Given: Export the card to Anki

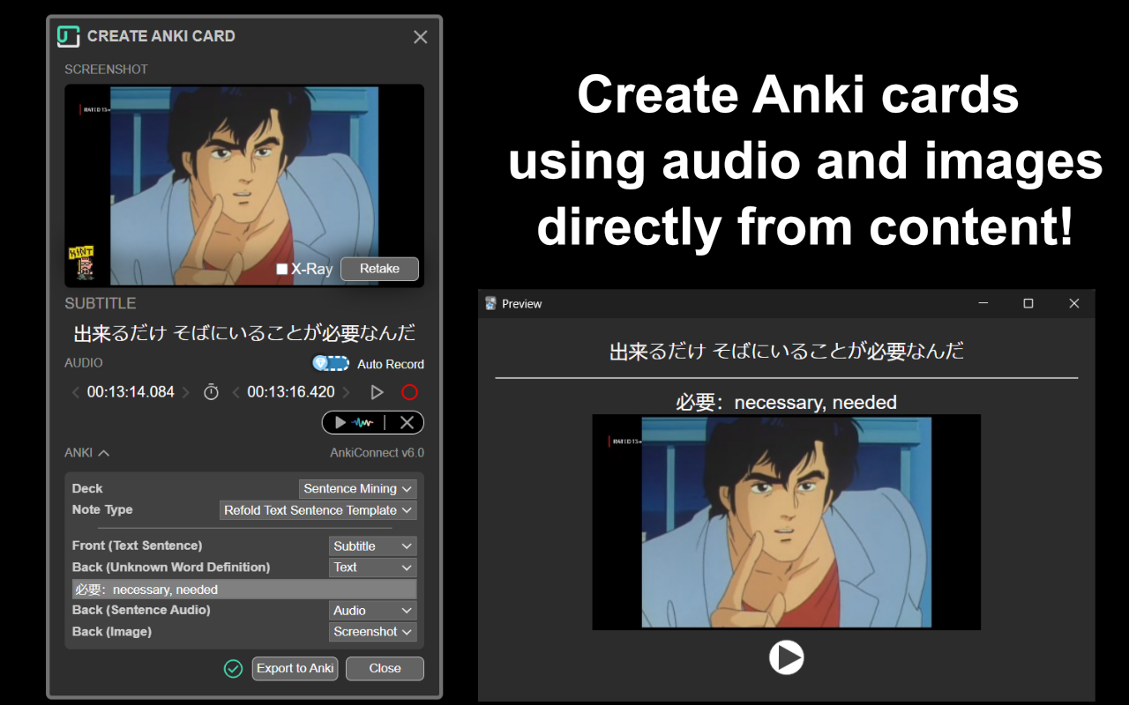Looking at the screenshot, I should click(x=295, y=668).
